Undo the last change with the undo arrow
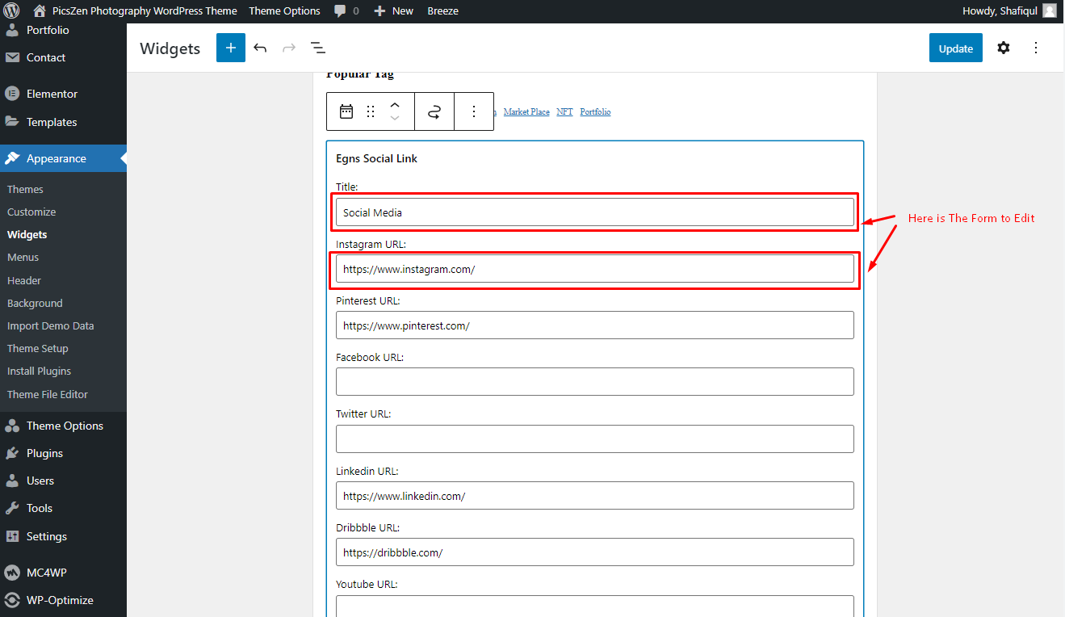Image resolution: width=1065 pixels, height=617 pixels. pyautogui.click(x=260, y=48)
